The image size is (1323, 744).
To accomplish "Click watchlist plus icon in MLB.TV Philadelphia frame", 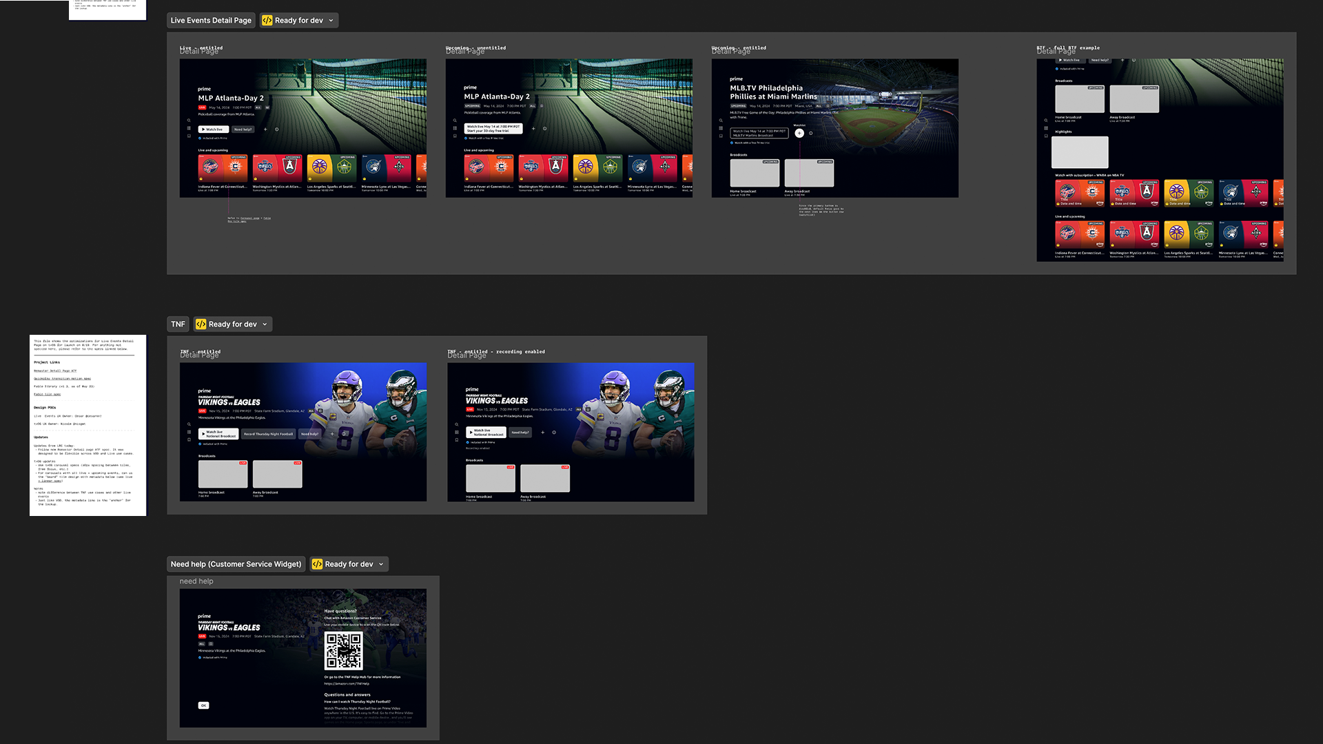I will (x=799, y=134).
